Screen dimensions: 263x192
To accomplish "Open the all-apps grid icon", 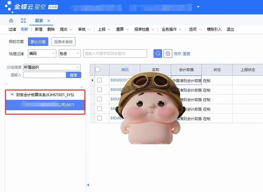I will [x=23, y=20].
